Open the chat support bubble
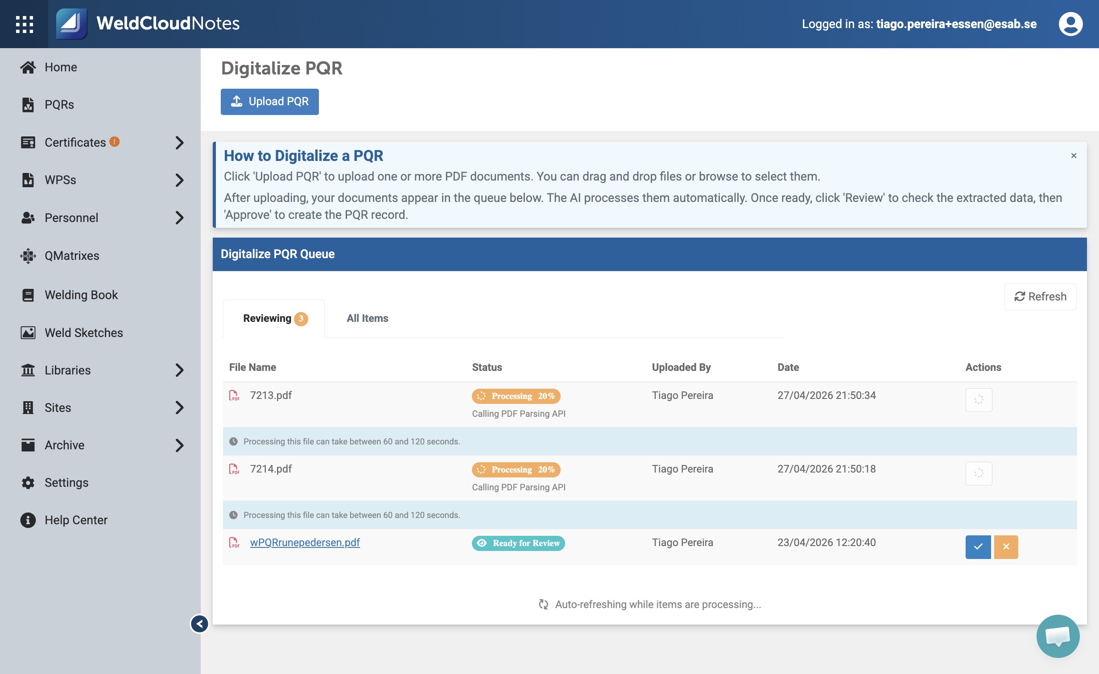The height and width of the screenshot is (674, 1099). tap(1058, 636)
